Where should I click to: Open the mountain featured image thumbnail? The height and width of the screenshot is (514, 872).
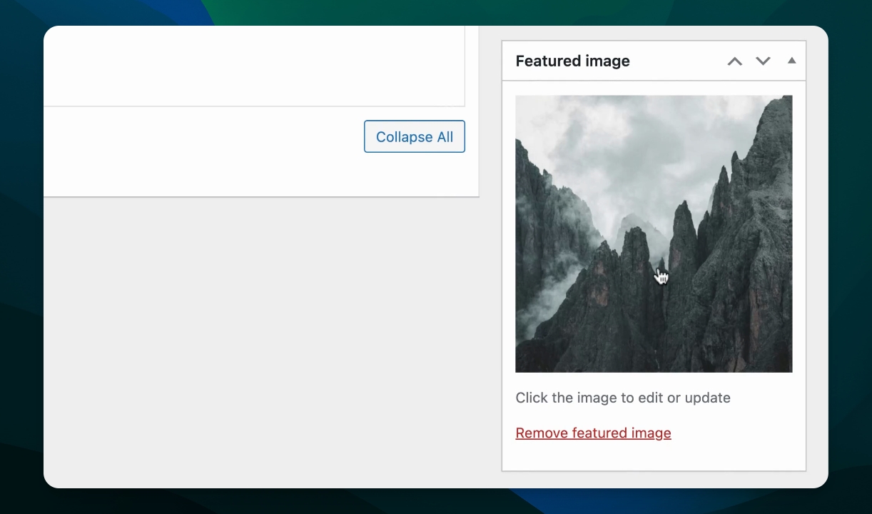(x=654, y=233)
